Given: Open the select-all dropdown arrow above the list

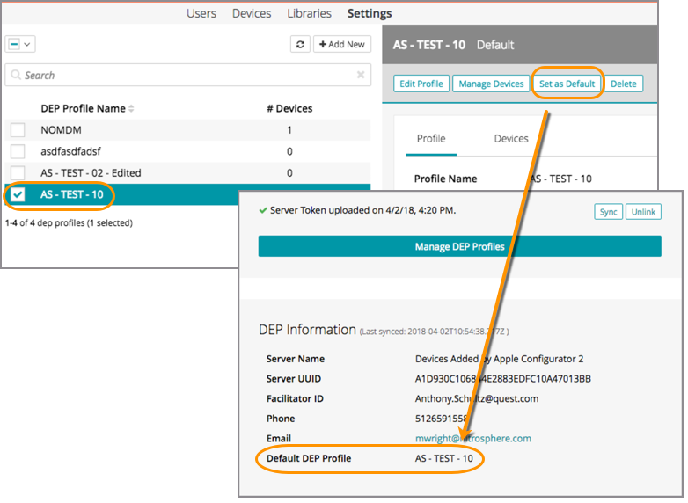Looking at the screenshot, I should [x=28, y=44].
